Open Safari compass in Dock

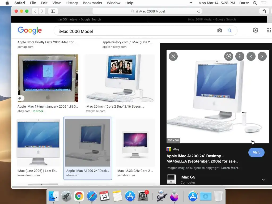coord(92,196)
